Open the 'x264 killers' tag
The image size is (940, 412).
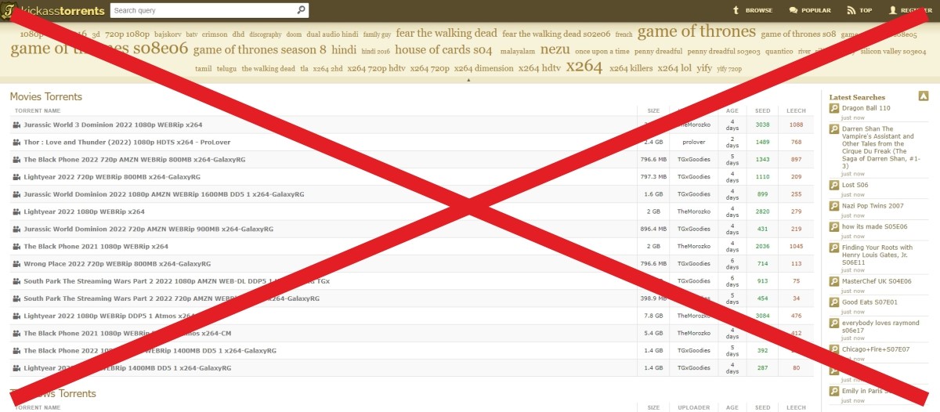point(631,68)
